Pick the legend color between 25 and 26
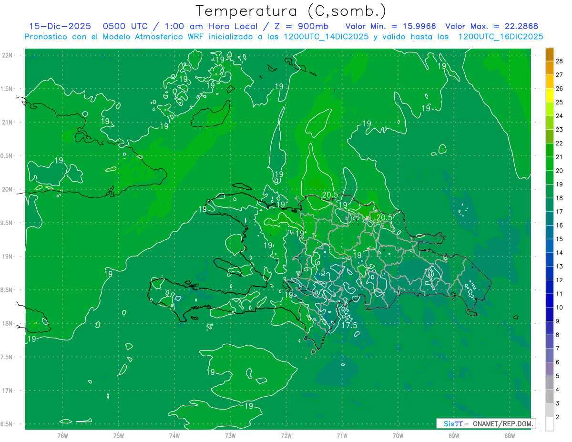Viewport: 572px width, 442px height. [x=550, y=95]
